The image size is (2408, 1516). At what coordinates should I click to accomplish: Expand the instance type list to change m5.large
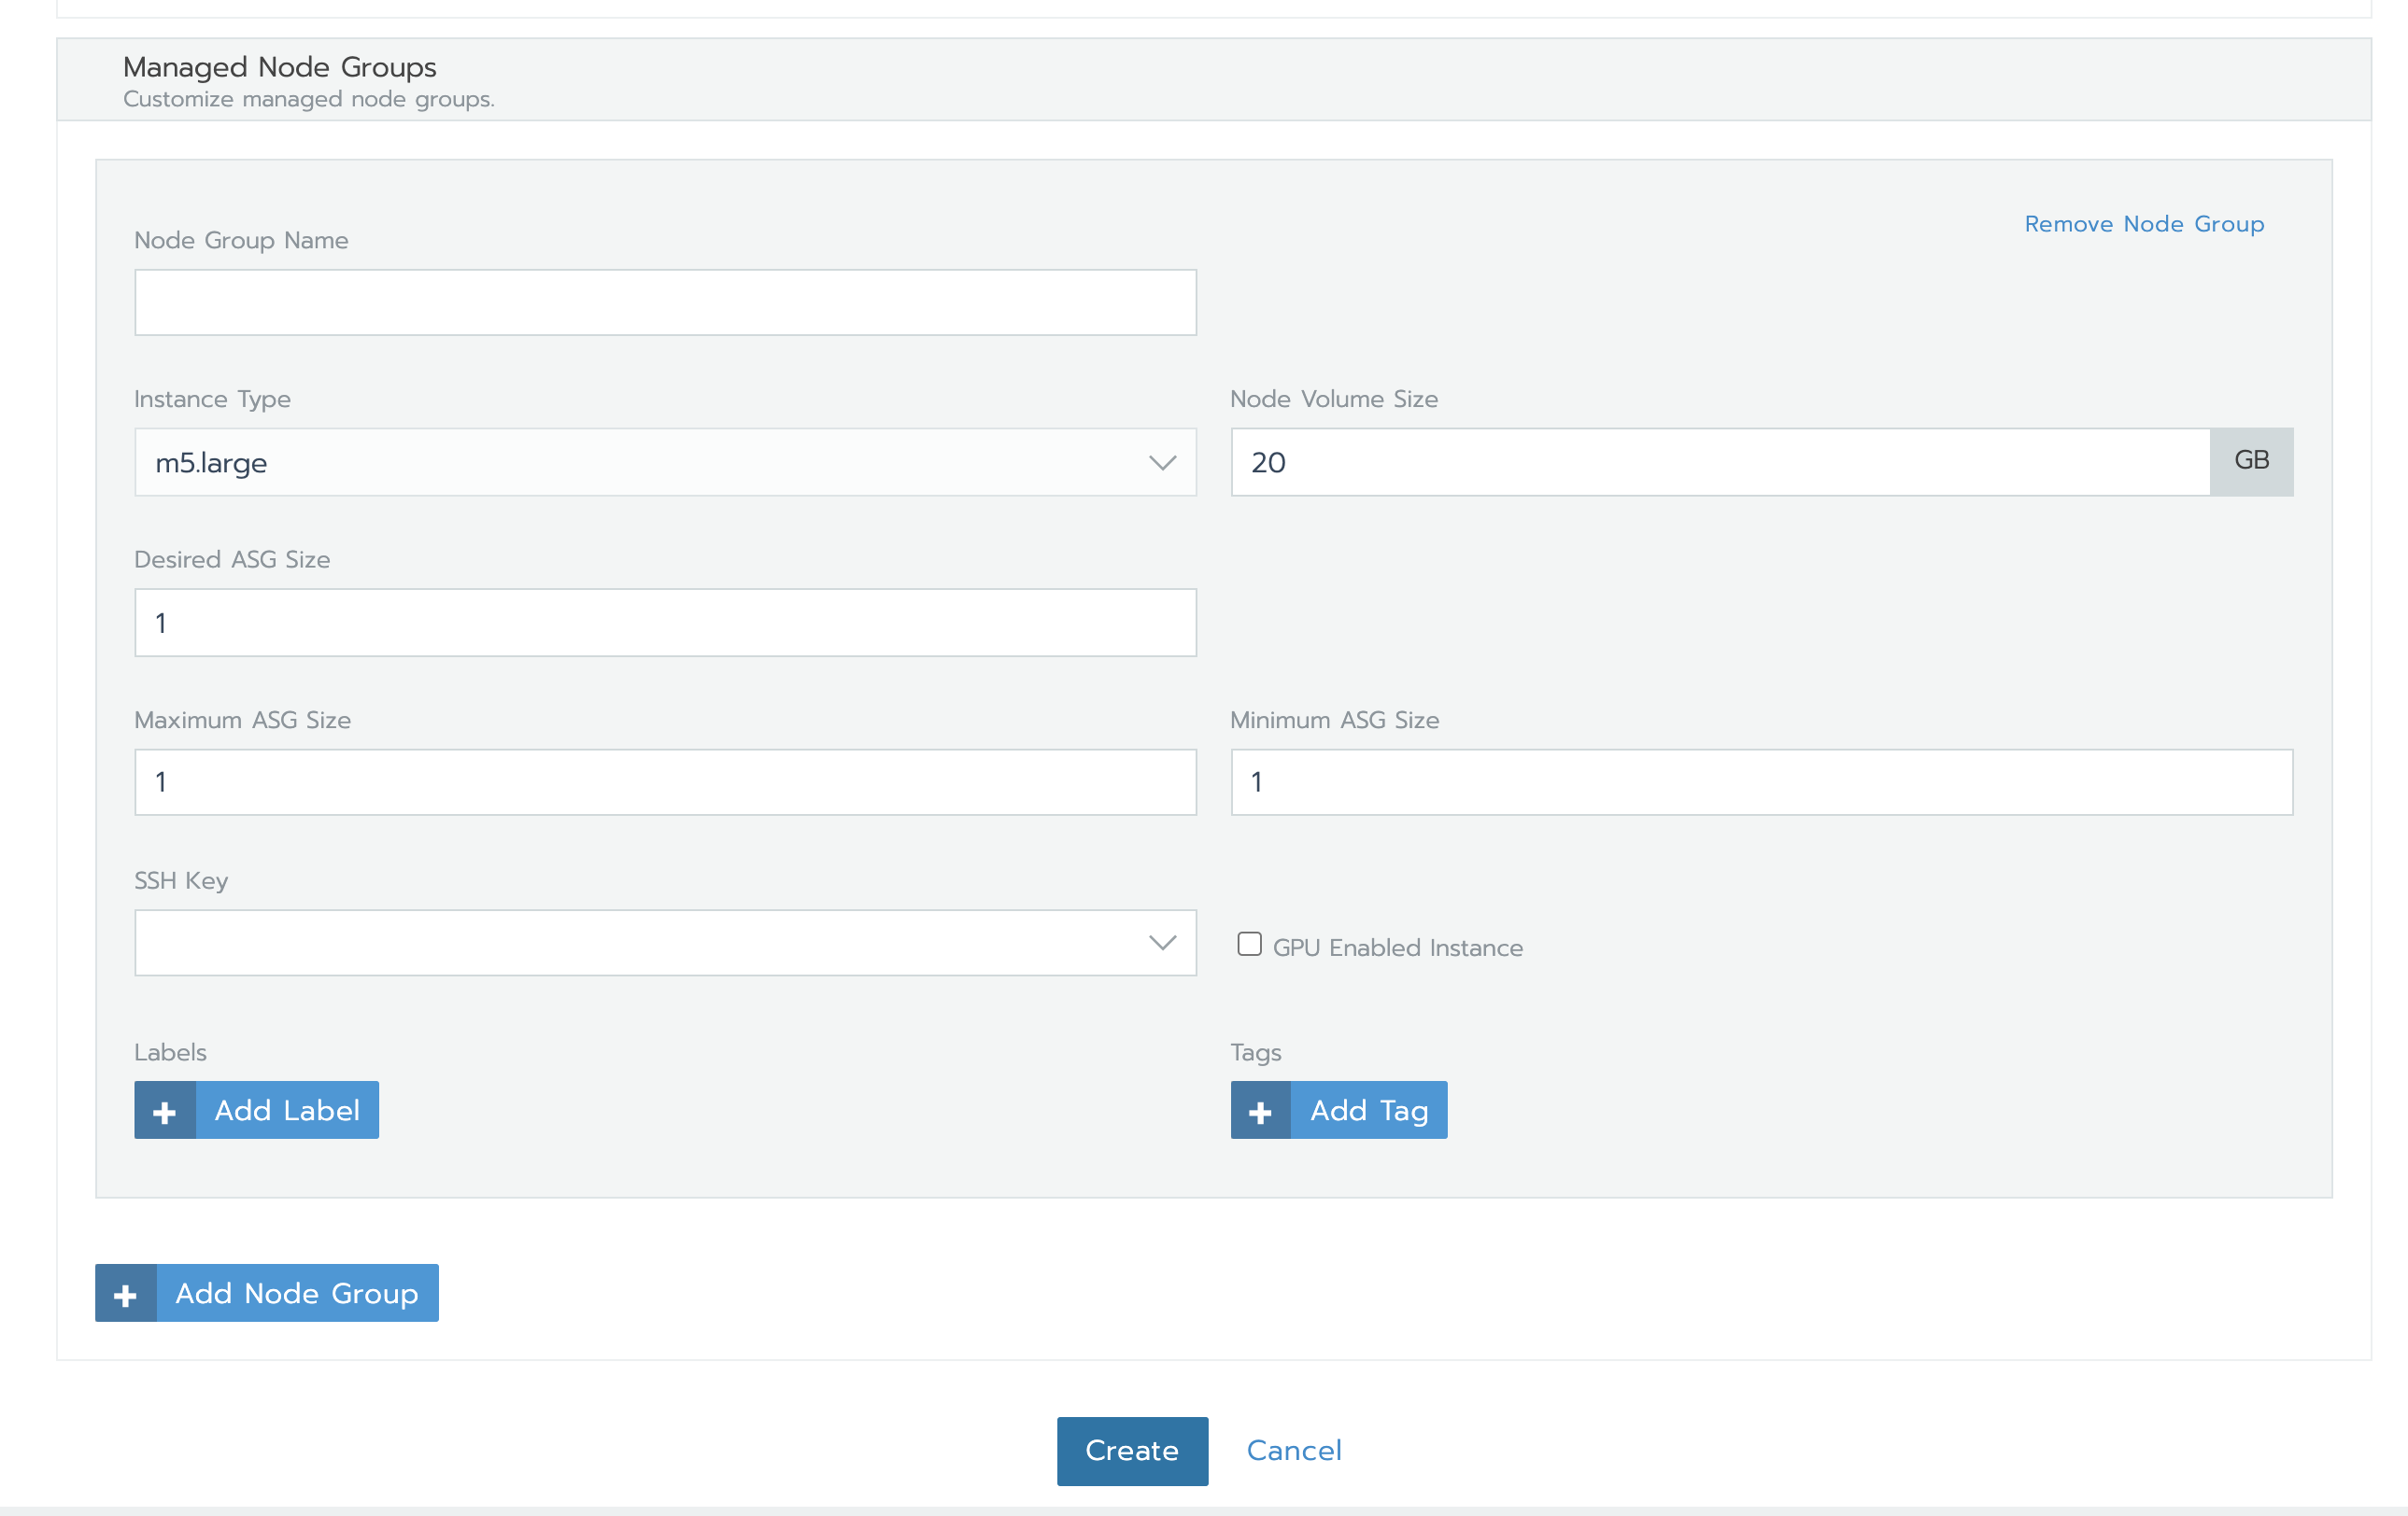665,462
